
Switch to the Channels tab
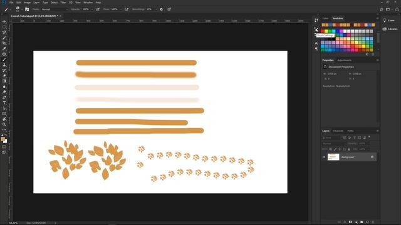pos(338,131)
